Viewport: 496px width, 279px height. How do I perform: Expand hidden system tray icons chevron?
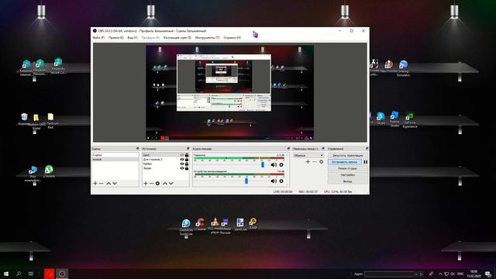click(440, 274)
